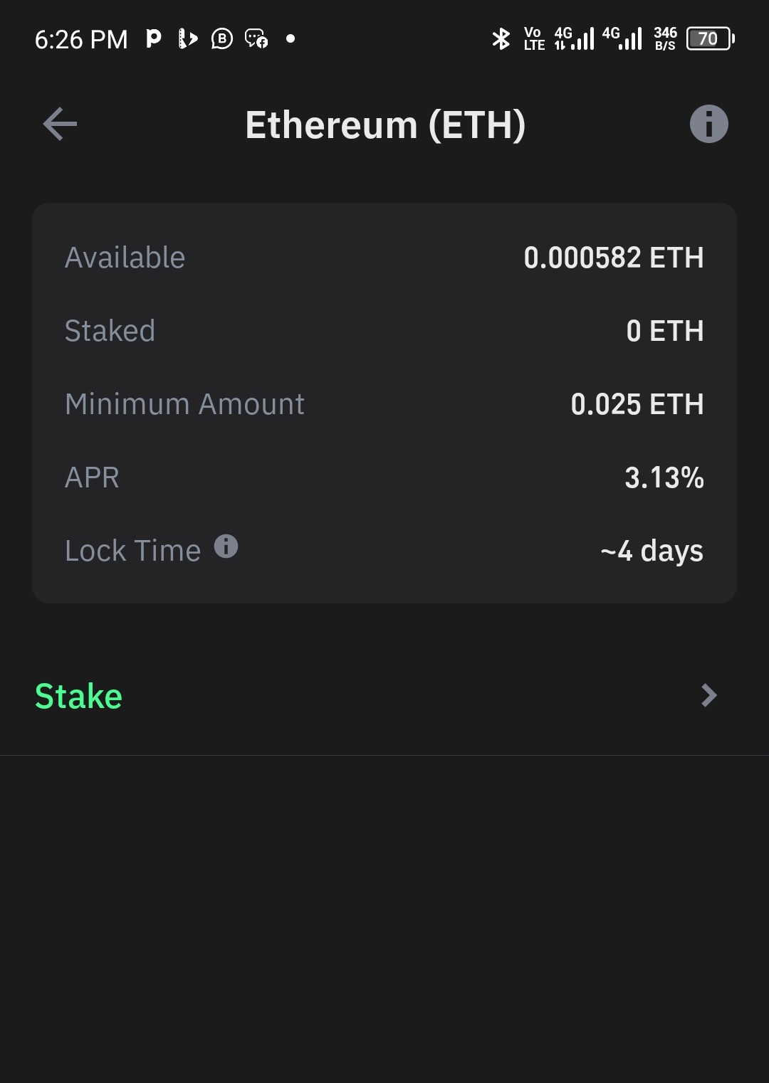This screenshot has width=769, height=1083.
Task: Tap the Lock Time label
Action: (x=132, y=551)
